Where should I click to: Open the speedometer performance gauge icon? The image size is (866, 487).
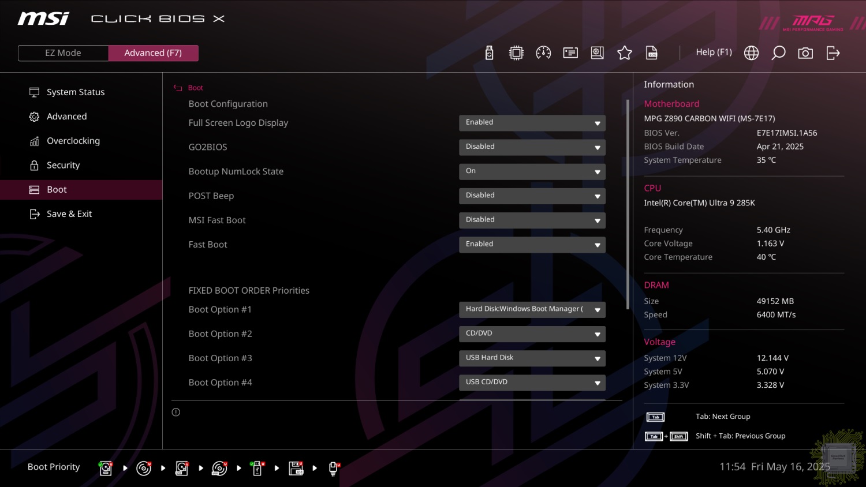tap(543, 53)
